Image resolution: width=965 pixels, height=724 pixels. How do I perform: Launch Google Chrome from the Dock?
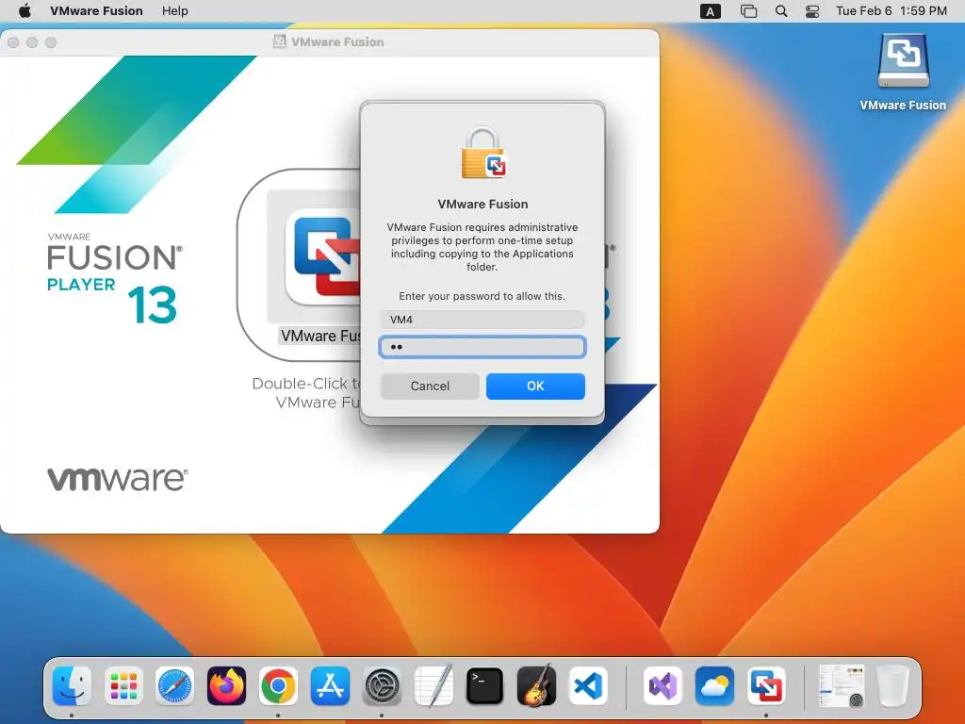pos(278,685)
